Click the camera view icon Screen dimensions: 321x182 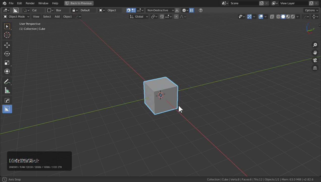pyautogui.click(x=315, y=60)
